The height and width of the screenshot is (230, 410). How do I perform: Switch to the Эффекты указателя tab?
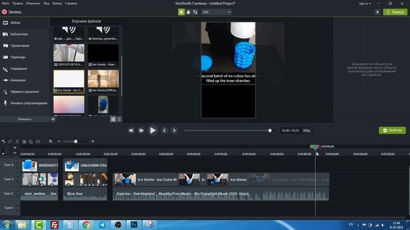pos(24,91)
